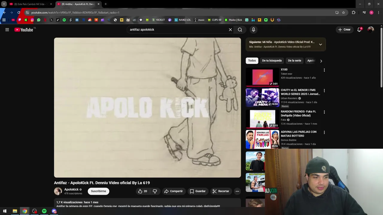Open the Chrome extensions puzzle icon

coord(354,13)
